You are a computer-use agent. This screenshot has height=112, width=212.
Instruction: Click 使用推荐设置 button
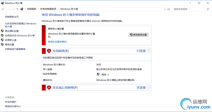[138, 35]
